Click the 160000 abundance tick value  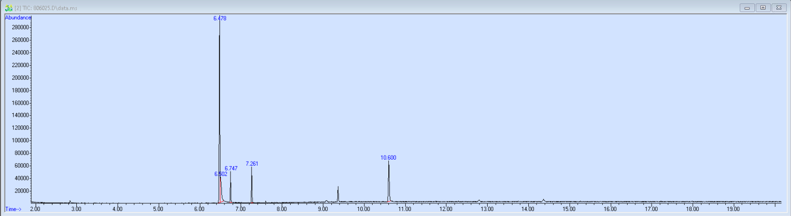coord(19,103)
